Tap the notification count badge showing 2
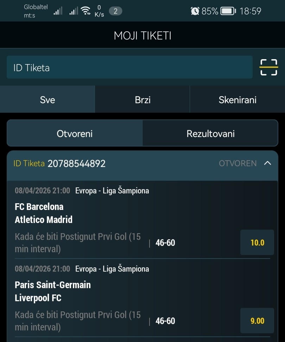Viewport: 285px width, 342px height. [115, 11]
